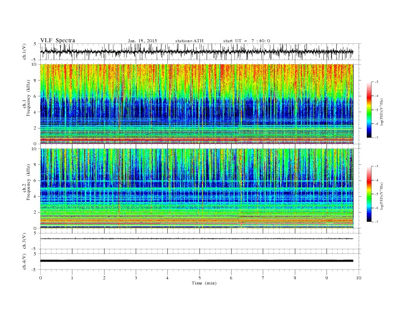This screenshot has width=404, height=312.
Task: Click the time axis '9' tick label
Action: coord(326,278)
